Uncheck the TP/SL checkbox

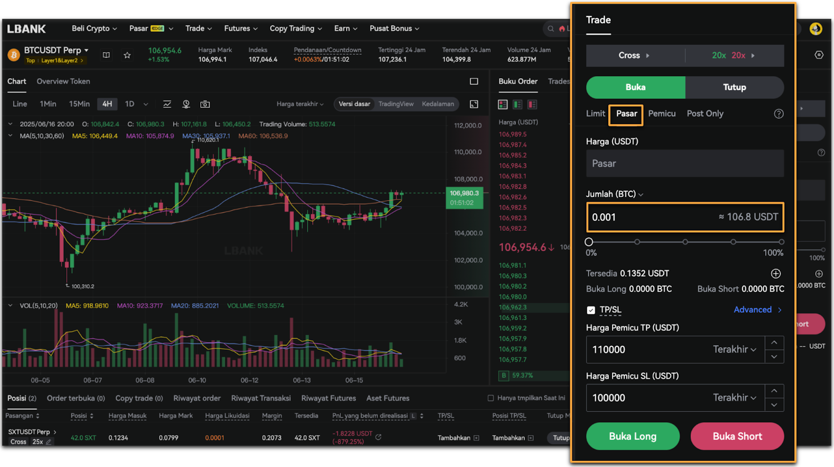point(591,310)
